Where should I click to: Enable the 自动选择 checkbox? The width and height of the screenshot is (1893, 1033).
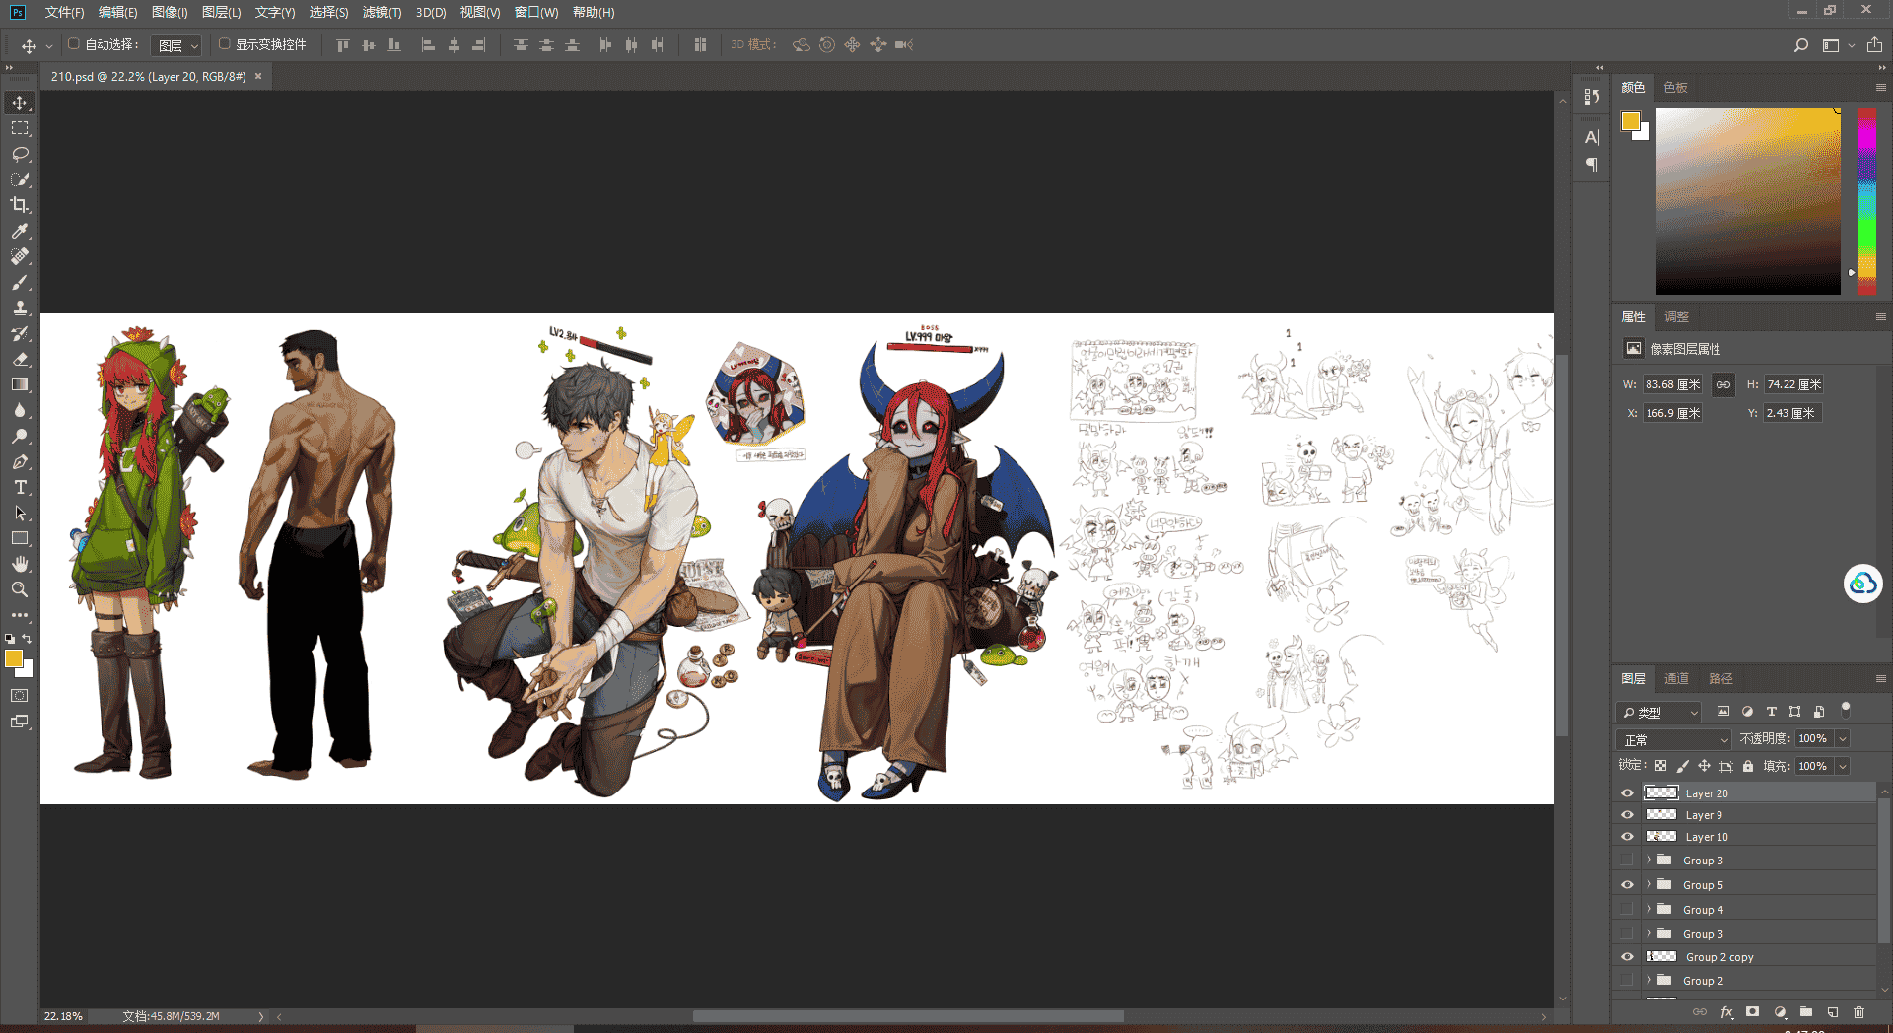[74, 44]
